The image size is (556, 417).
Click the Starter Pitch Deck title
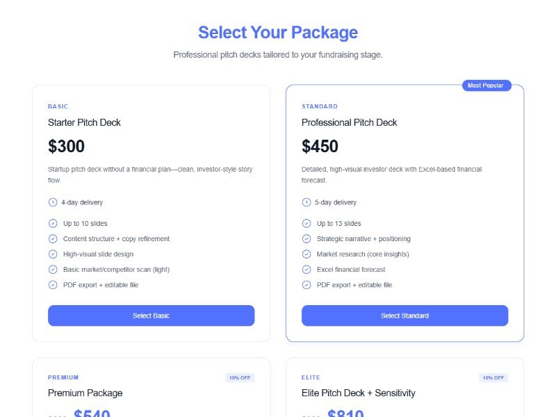pyautogui.click(x=84, y=122)
